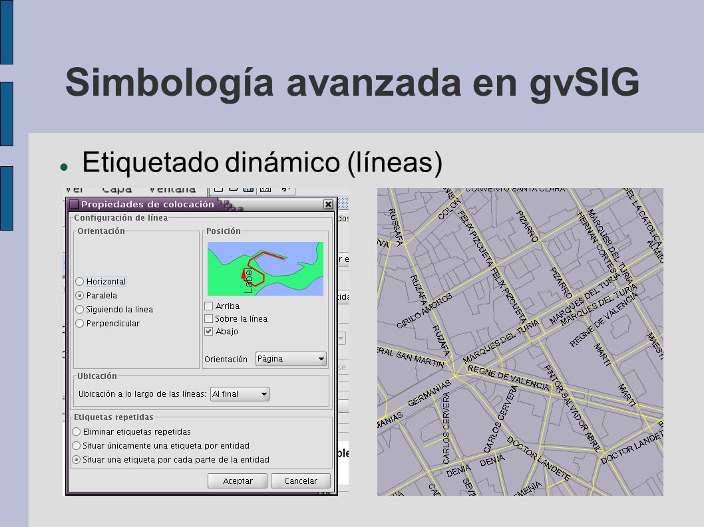The width and height of the screenshot is (704, 527).
Task: Choose Situar únicamente una etiqueta por entidad
Action: tap(77, 445)
